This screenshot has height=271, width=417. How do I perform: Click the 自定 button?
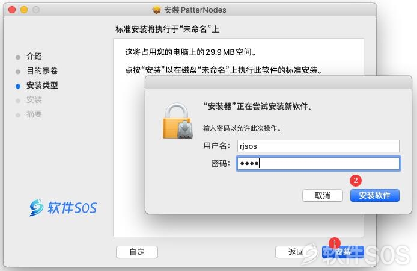[x=137, y=252]
